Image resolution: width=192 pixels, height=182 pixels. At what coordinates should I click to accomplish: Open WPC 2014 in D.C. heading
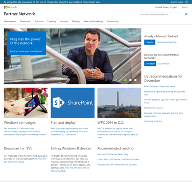coord(111,122)
